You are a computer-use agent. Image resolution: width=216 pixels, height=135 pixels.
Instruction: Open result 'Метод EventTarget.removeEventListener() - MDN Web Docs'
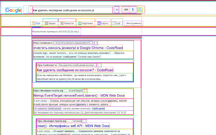click(79, 96)
